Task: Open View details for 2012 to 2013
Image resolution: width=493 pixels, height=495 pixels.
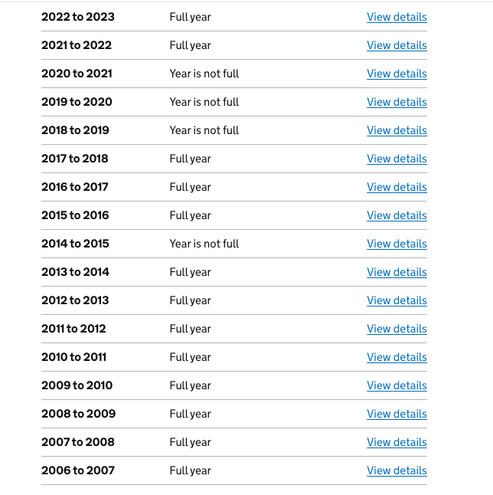Action: (397, 300)
